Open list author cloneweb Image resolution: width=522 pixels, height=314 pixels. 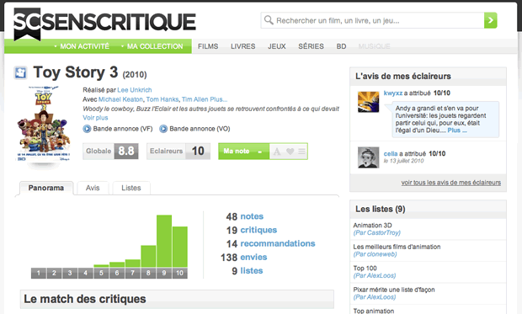(376, 254)
